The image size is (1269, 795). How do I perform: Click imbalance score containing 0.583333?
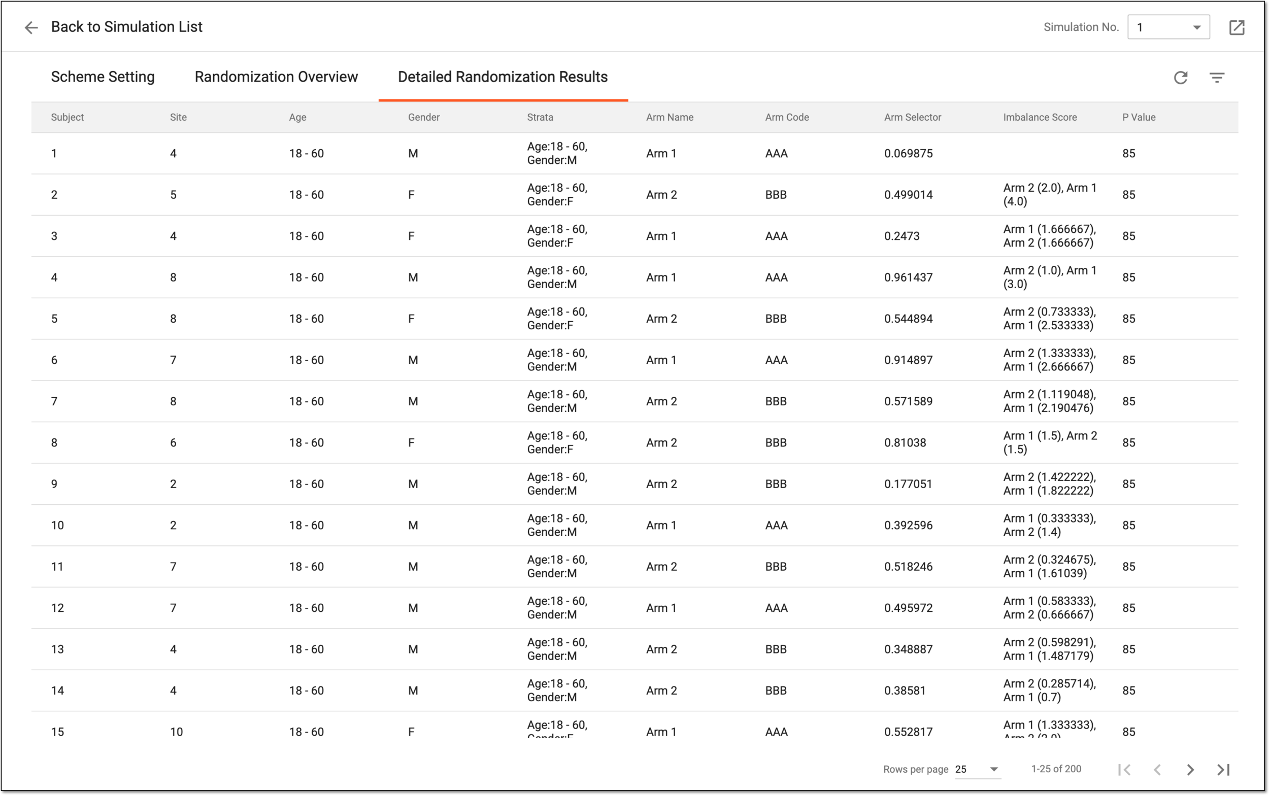click(1049, 608)
